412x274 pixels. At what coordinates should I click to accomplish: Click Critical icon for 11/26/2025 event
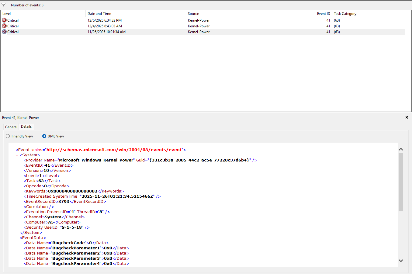[x=4, y=32]
